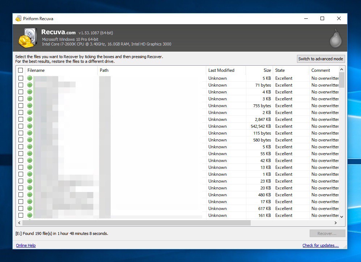Click Unknown date in the 161 KB row
Viewport: 361px width, 262px height.
tap(217, 215)
